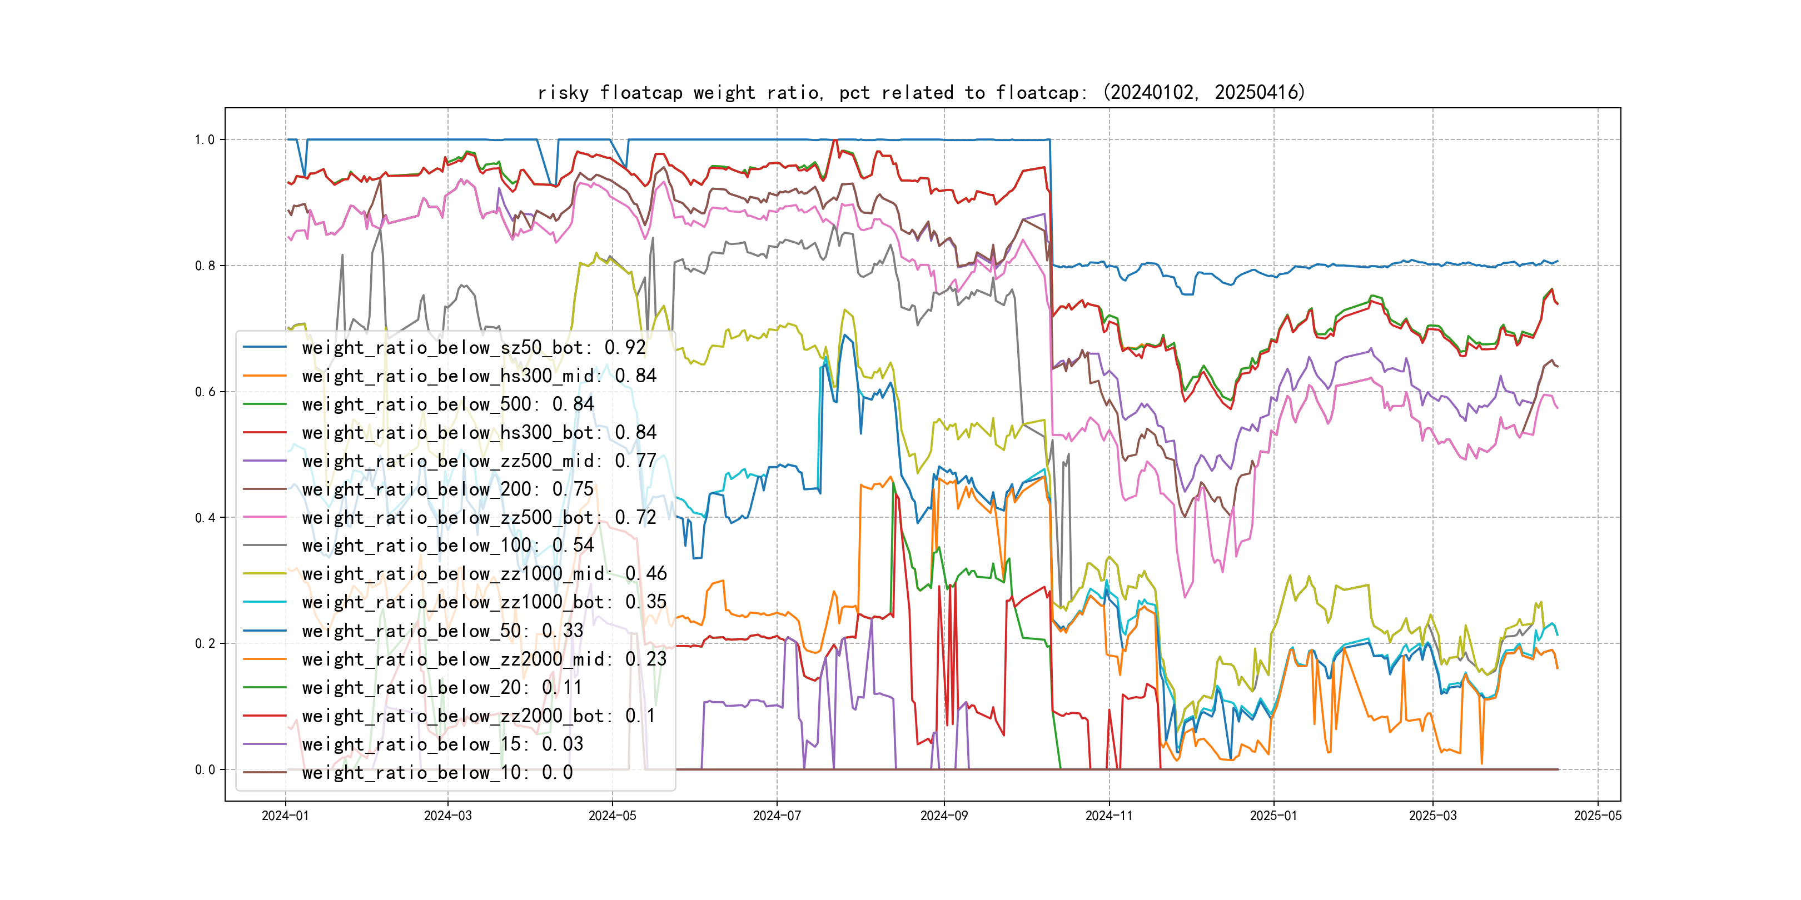
Task: Click the weight_ratio_below_hs300_mid legend label
Action: pos(479,376)
